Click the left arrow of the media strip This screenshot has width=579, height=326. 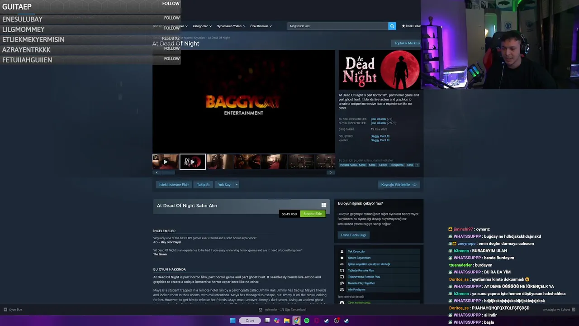coord(157,173)
